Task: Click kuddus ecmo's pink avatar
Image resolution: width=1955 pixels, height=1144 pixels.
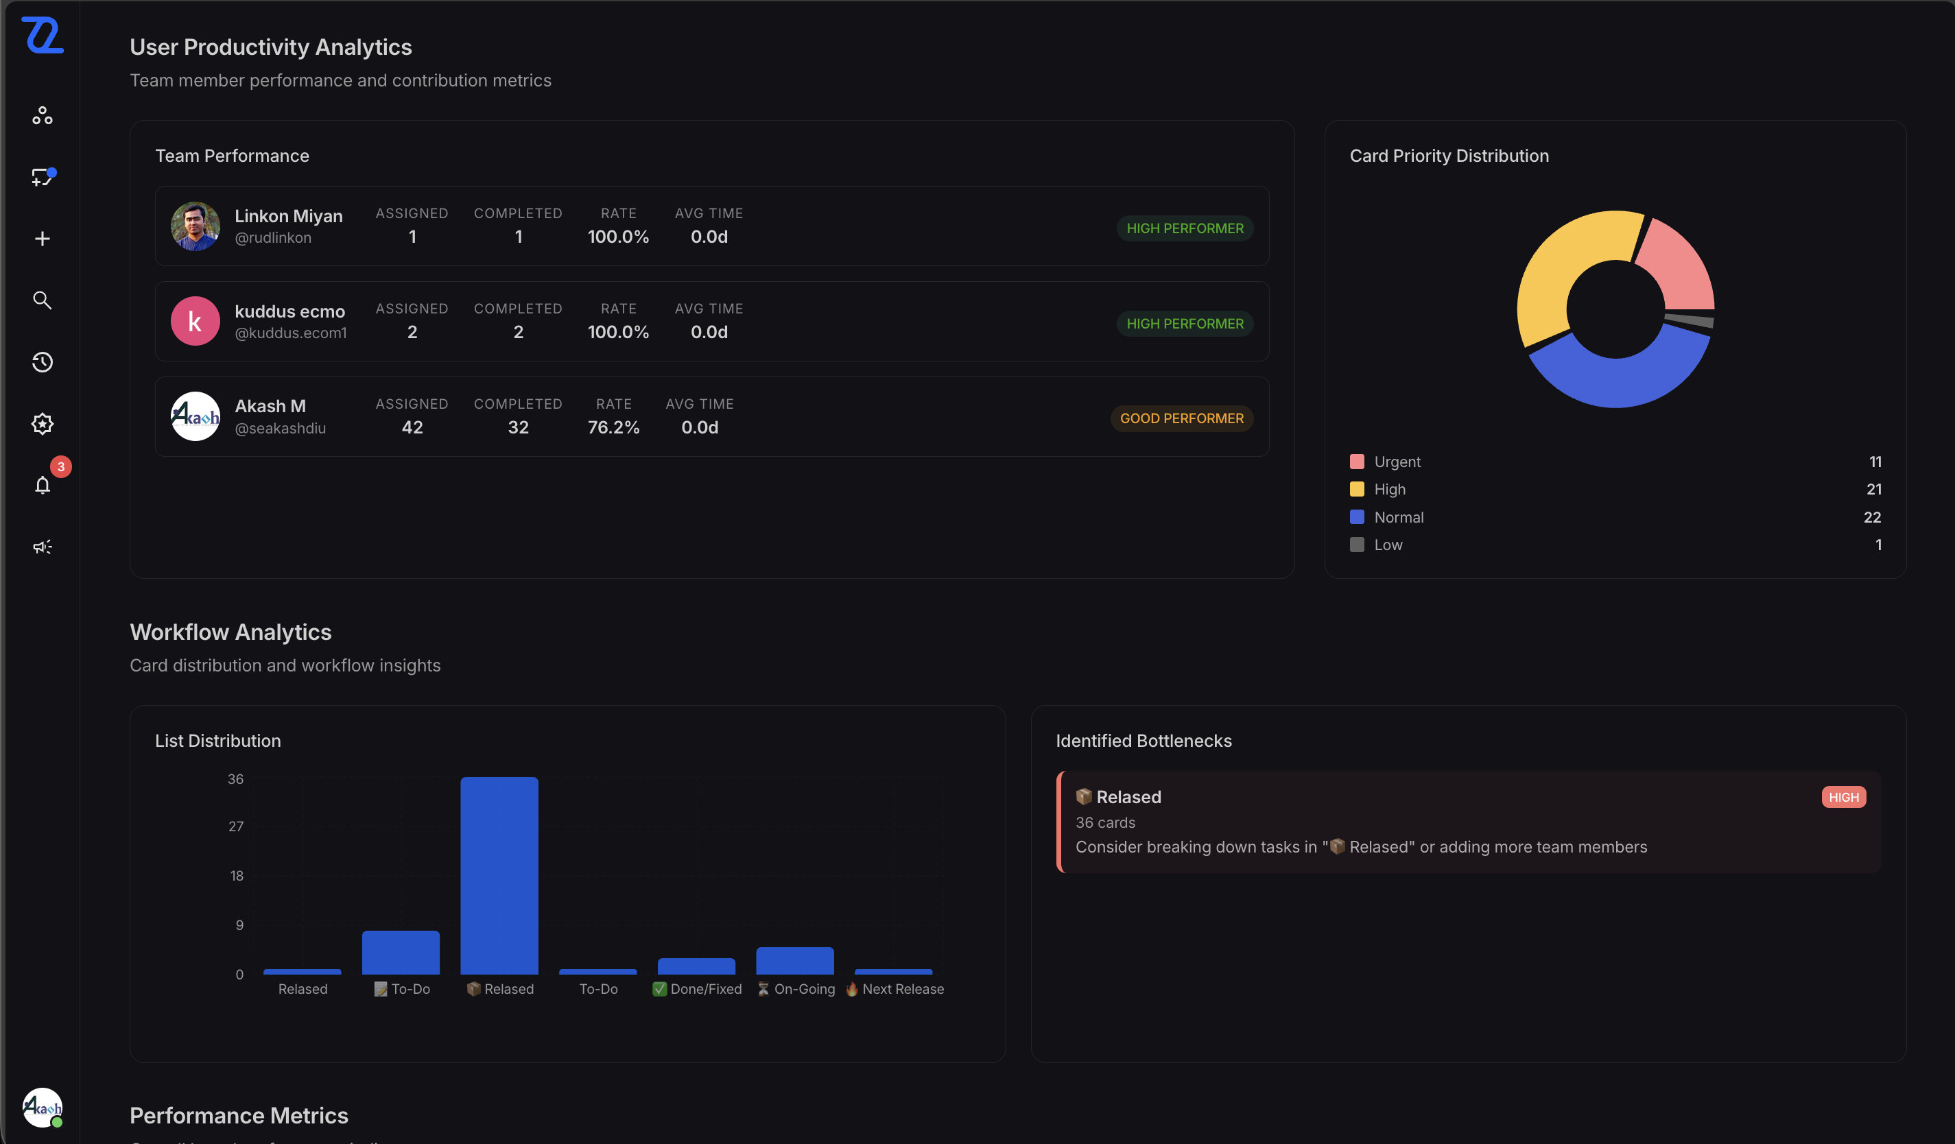Action: click(x=195, y=321)
